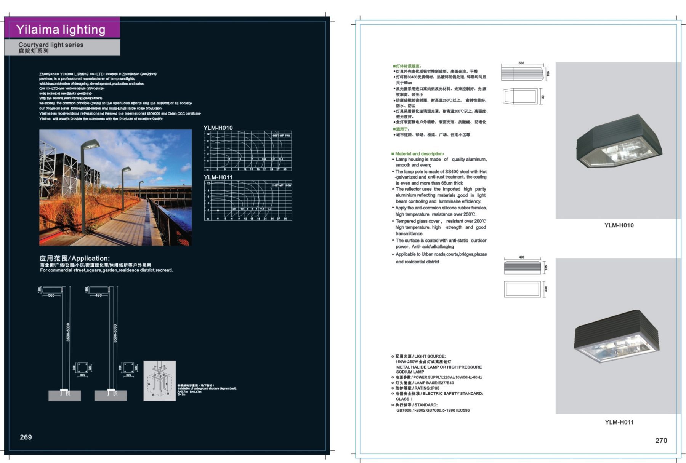Open the boardwalk street lamp photo
Viewport: 686px width, 463px height.
[x=115, y=187]
